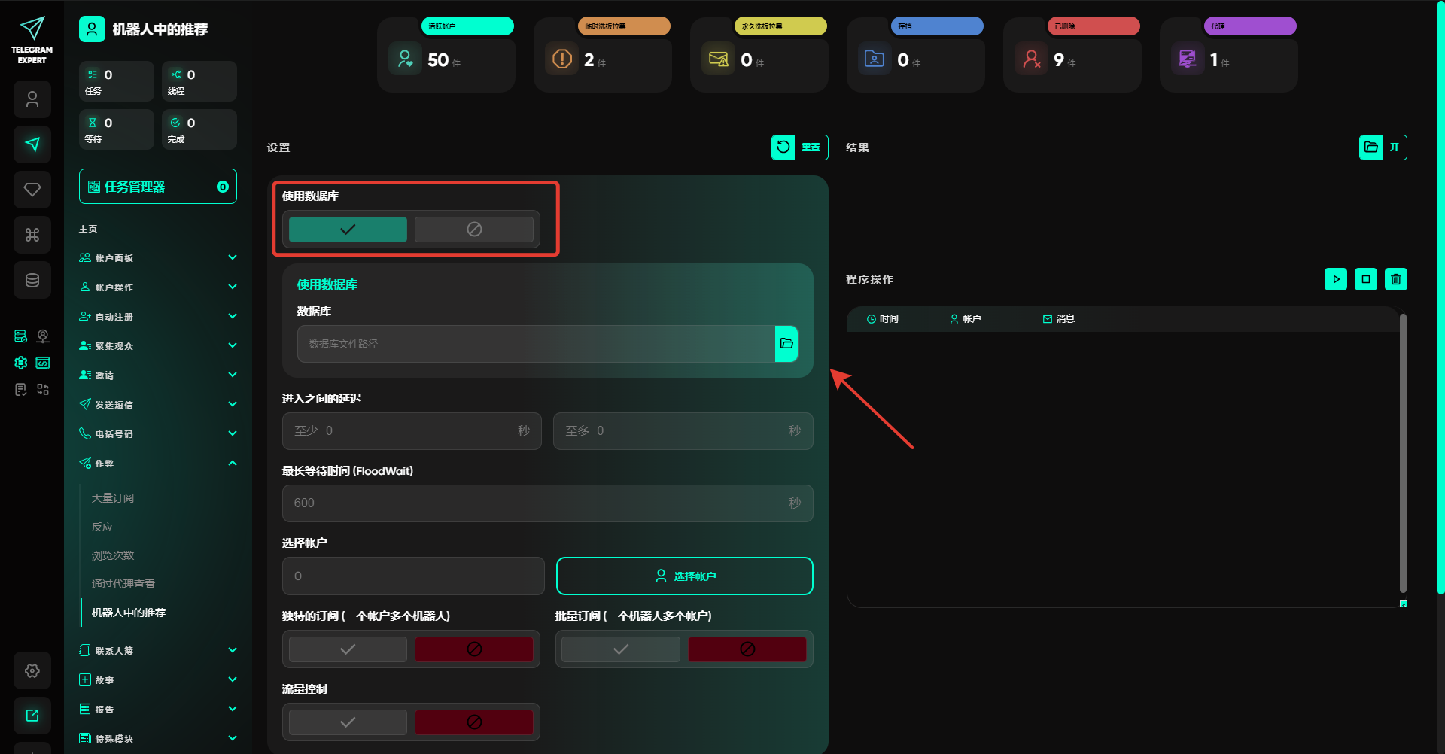Click the trash icon to clear log
This screenshot has width=1445, height=754.
(1395, 279)
